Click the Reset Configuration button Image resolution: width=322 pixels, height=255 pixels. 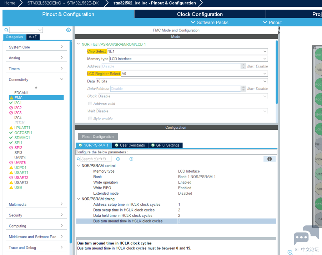[98, 137]
